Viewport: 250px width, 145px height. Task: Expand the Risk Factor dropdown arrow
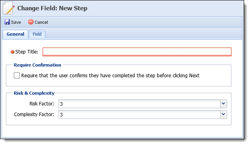224,104
